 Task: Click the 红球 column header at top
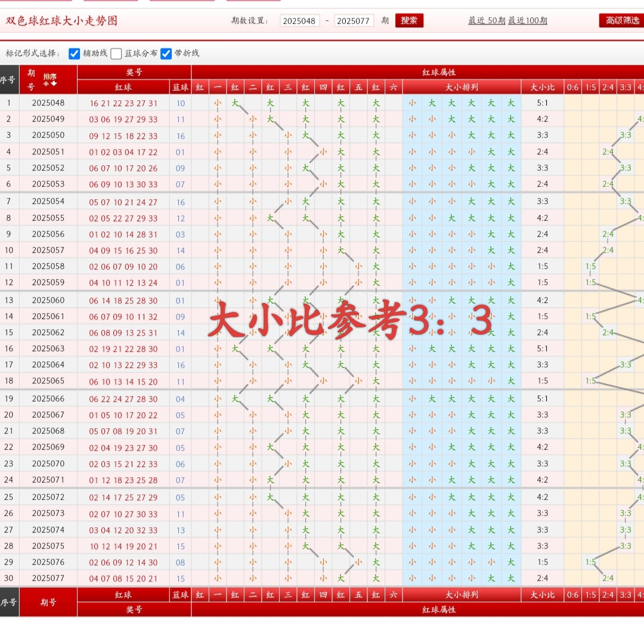(x=123, y=87)
